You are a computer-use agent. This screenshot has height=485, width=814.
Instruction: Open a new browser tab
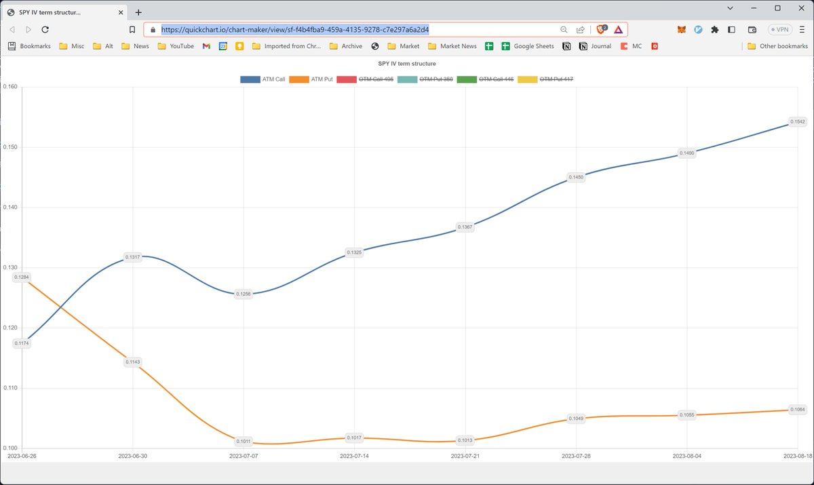(x=138, y=12)
